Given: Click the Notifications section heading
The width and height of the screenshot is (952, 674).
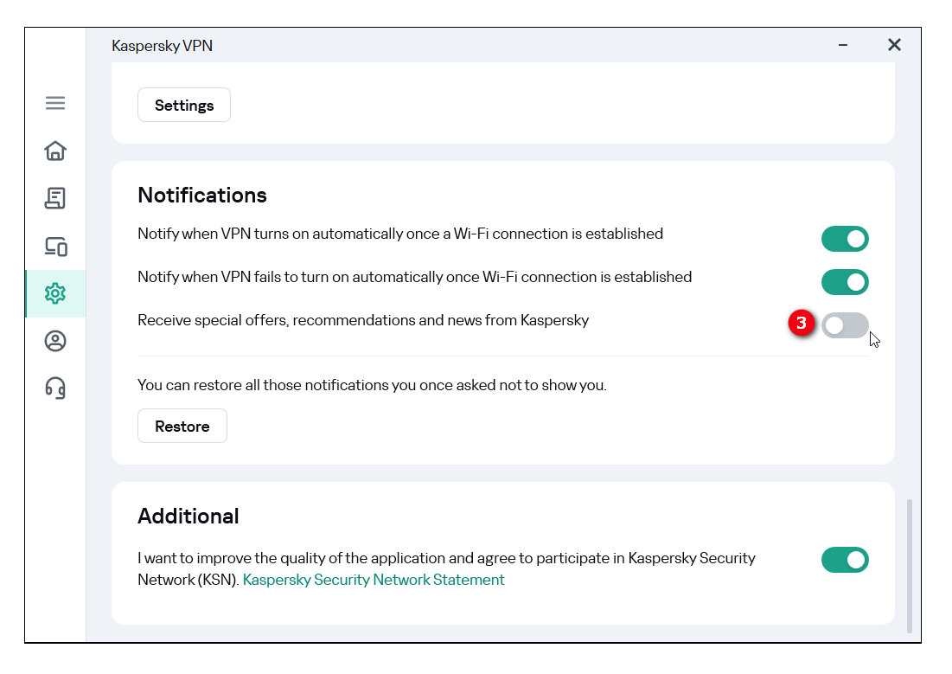Looking at the screenshot, I should coord(202,196).
